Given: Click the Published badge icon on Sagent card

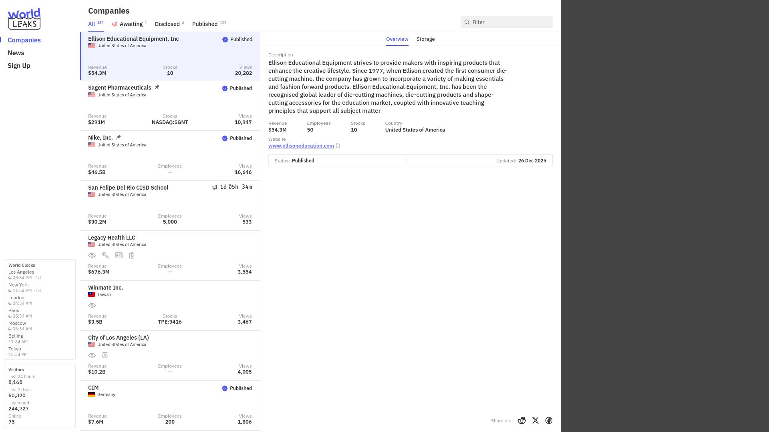Looking at the screenshot, I should tap(225, 88).
